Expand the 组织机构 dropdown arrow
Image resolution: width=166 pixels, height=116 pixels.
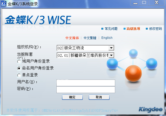pos(111,48)
